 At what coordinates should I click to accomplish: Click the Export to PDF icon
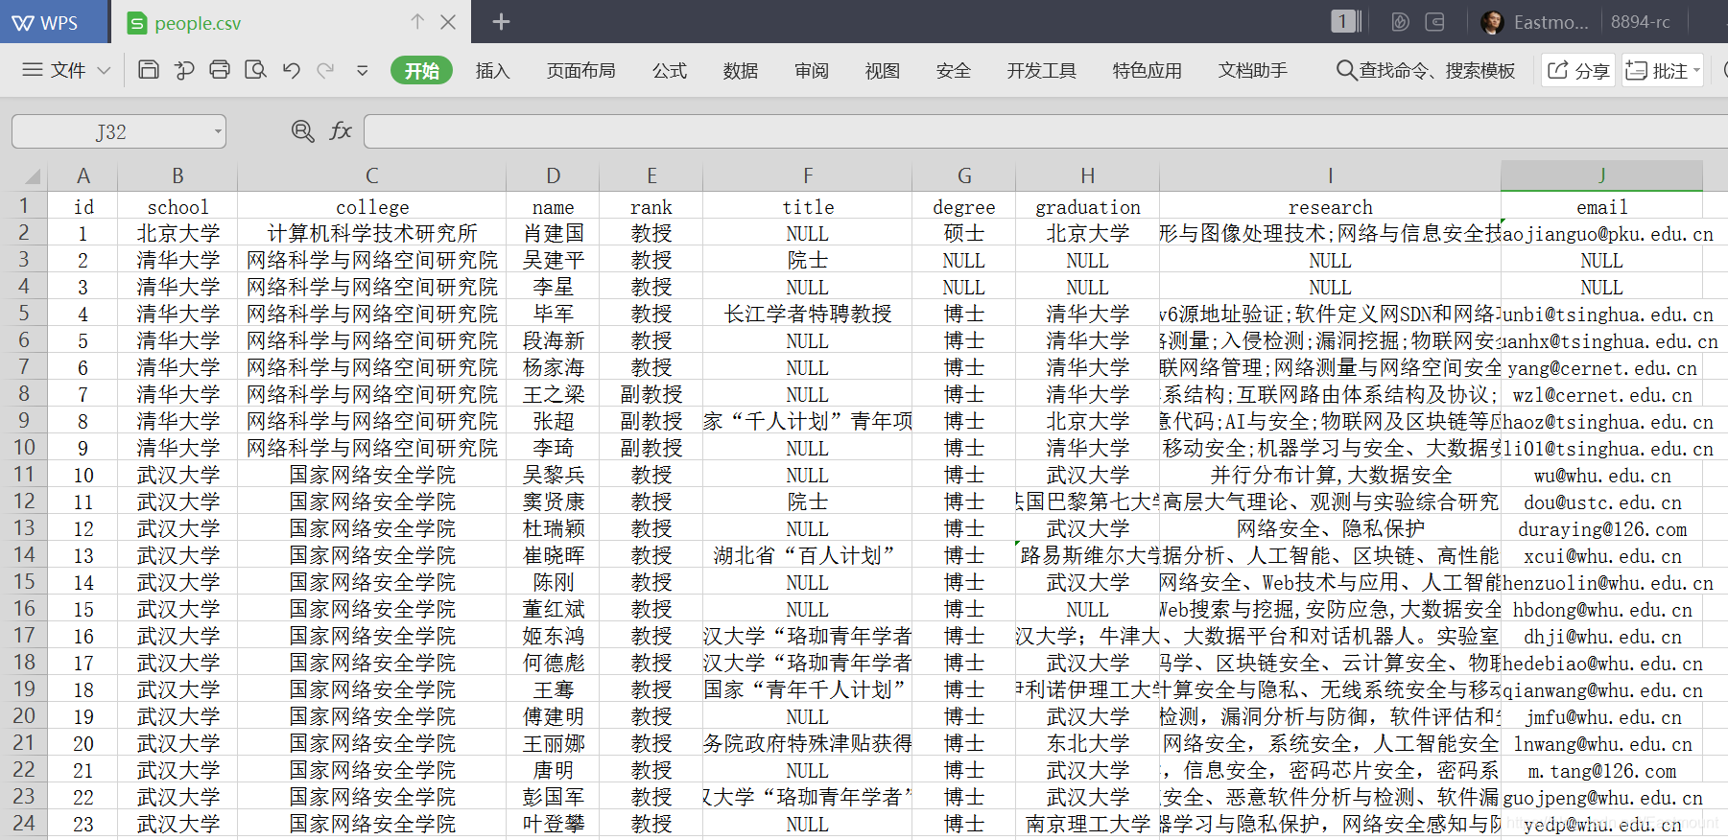(184, 70)
